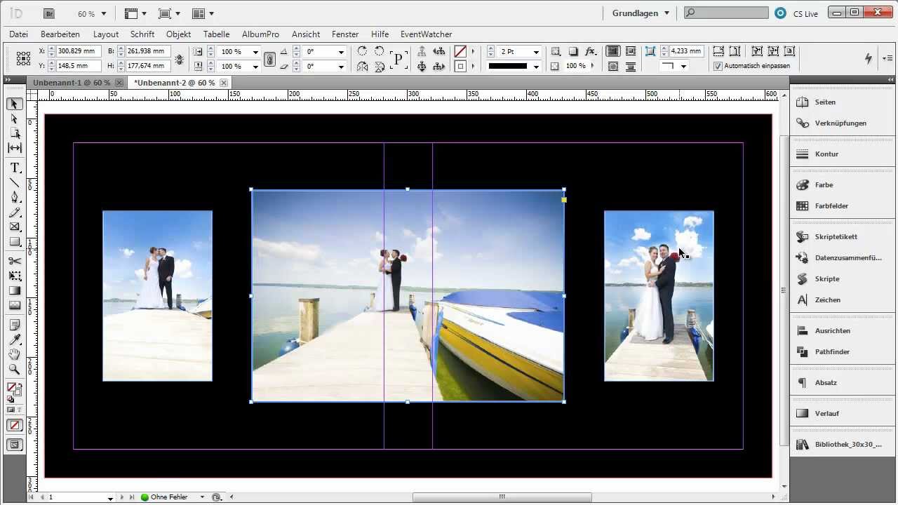This screenshot has width=898, height=505.
Task: Open the AlbumPro menu
Action: pyautogui.click(x=260, y=34)
